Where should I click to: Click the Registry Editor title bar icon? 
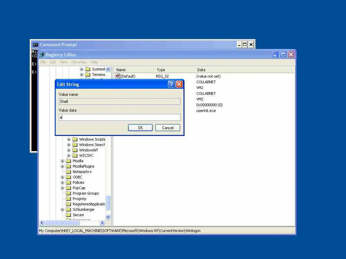pyautogui.click(x=42, y=55)
